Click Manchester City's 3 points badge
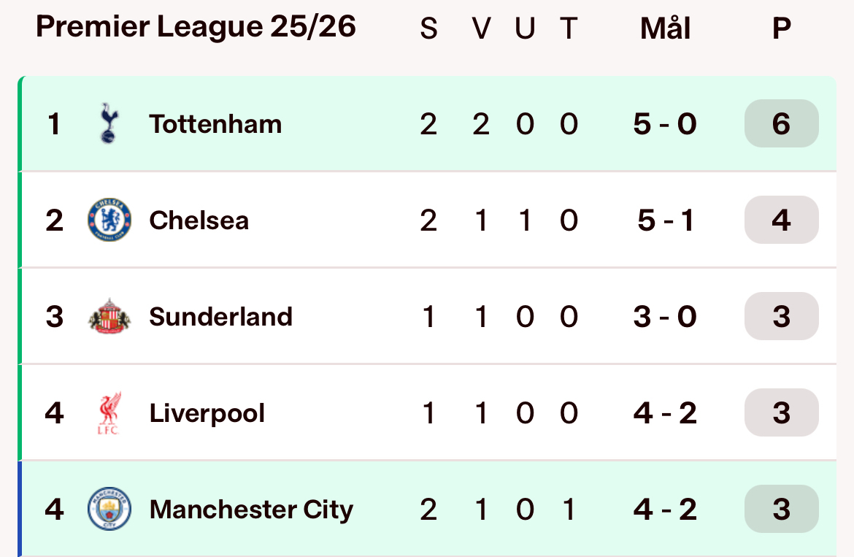 click(781, 509)
